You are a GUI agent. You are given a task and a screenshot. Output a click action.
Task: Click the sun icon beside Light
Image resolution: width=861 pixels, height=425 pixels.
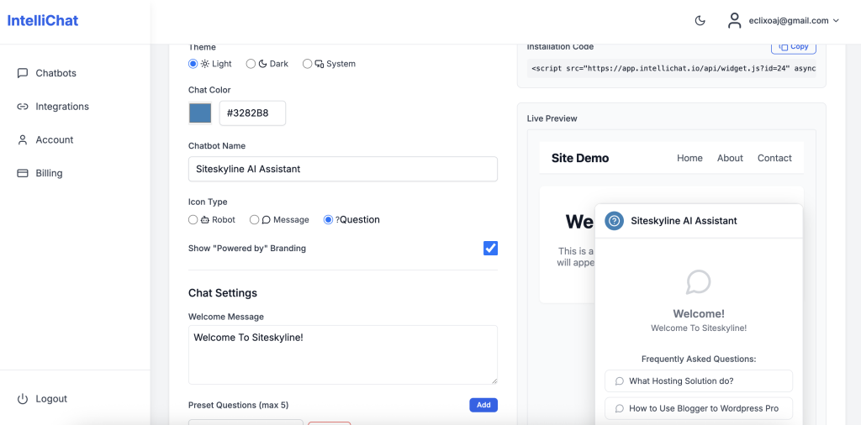point(204,64)
